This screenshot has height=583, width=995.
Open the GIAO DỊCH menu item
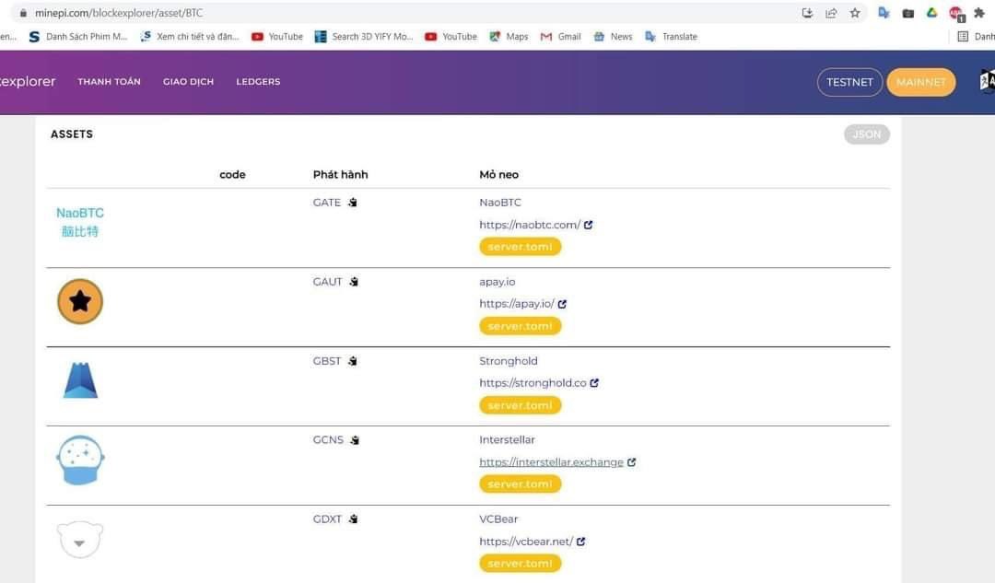click(189, 81)
